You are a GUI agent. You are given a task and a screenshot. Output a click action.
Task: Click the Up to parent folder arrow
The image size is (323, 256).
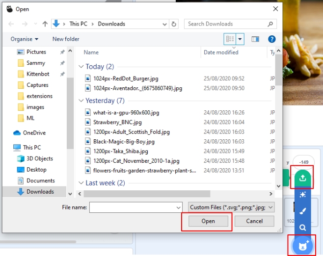click(45, 24)
